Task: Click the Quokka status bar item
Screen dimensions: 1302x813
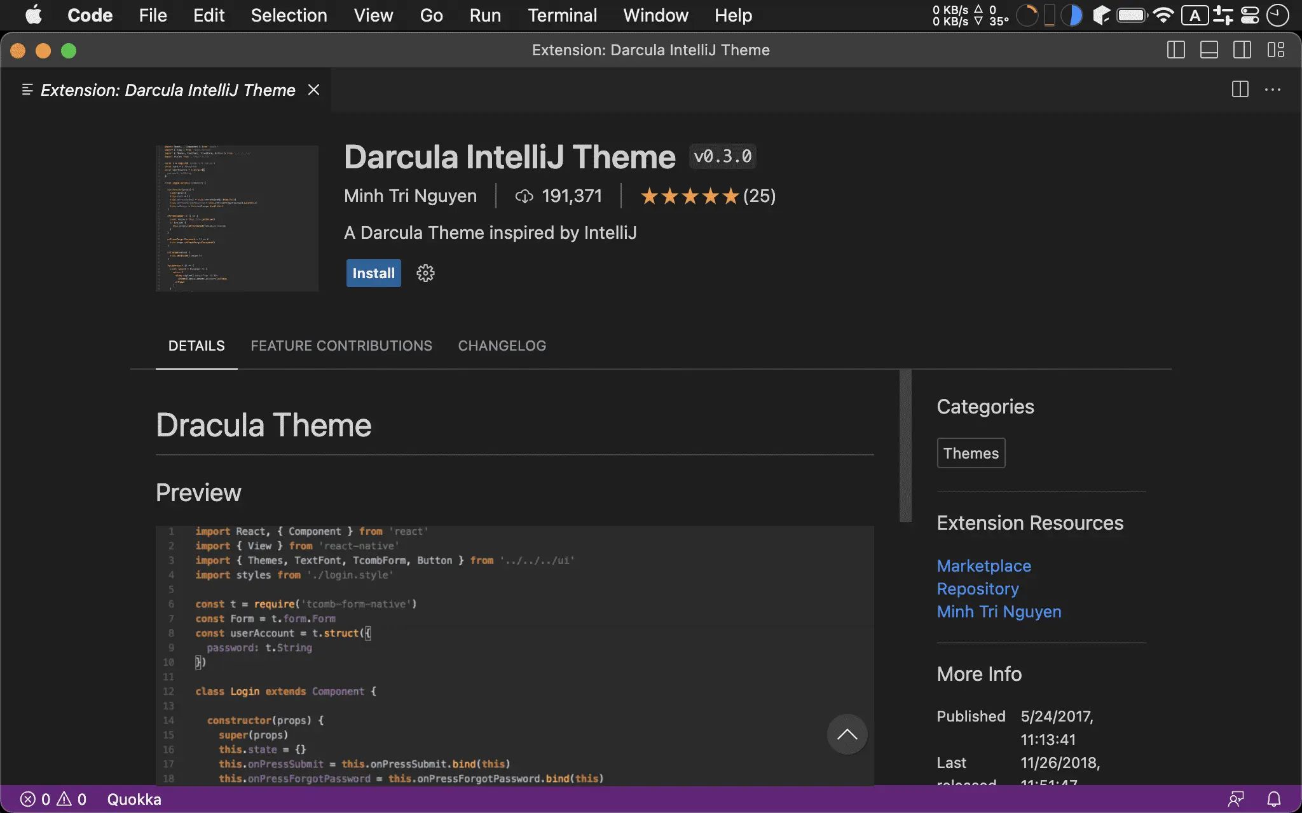Action: (x=134, y=798)
